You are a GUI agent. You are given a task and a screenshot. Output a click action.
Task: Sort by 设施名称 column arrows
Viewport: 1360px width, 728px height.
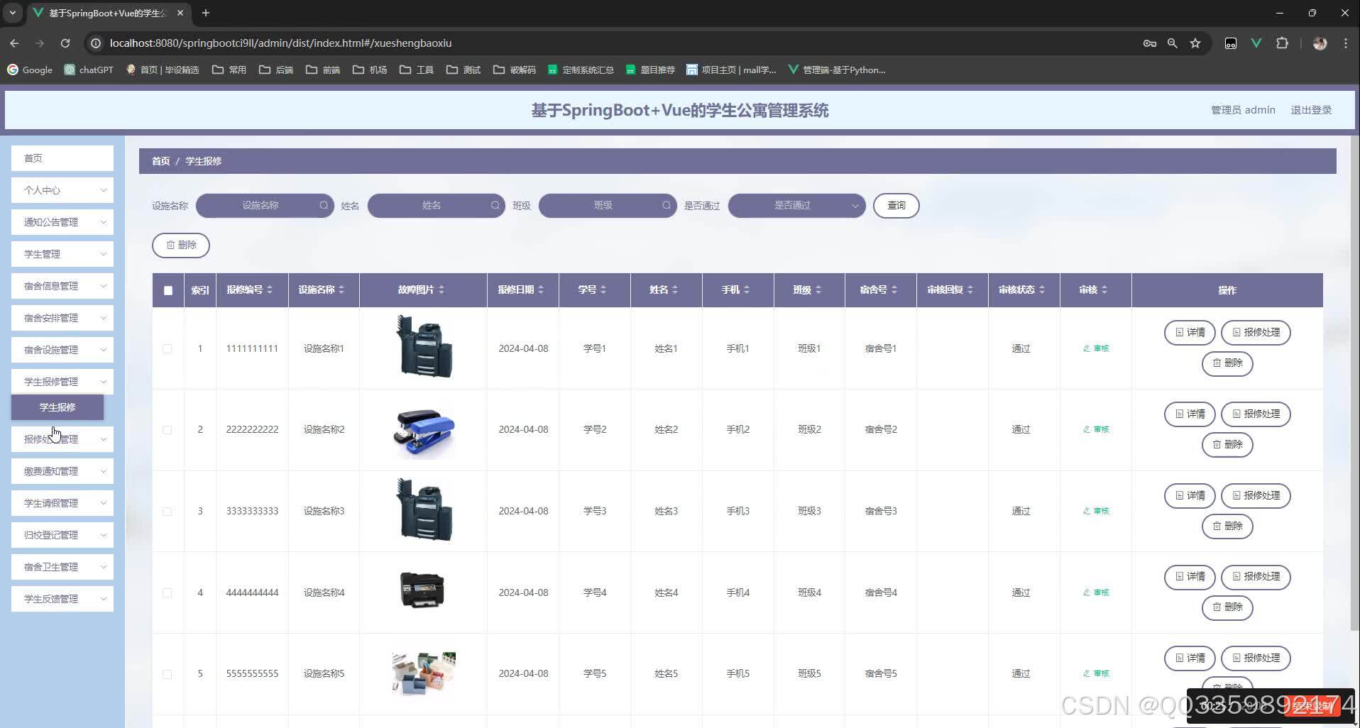coord(341,289)
